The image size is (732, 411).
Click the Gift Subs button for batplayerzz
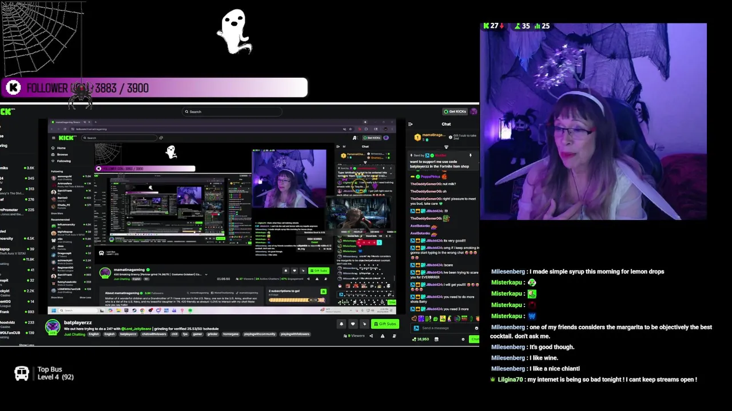pyautogui.click(x=384, y=324)
